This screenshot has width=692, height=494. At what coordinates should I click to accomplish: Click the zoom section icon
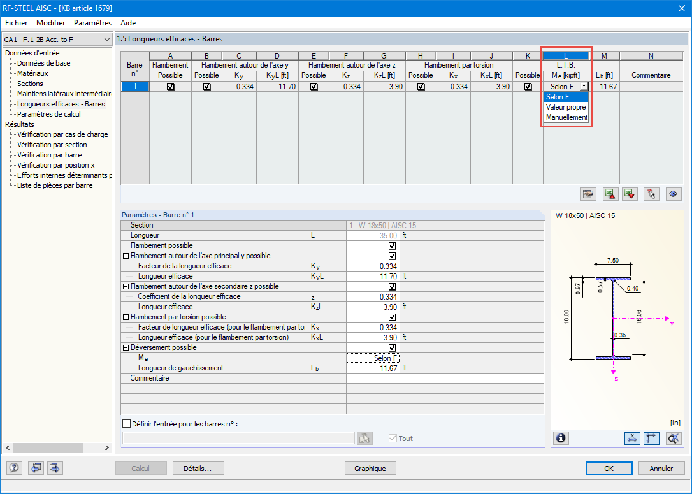[x=674, y=438]
